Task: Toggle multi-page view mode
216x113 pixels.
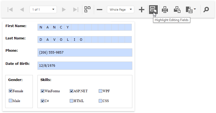Action: pyautogui.click(x=87, y=10)
